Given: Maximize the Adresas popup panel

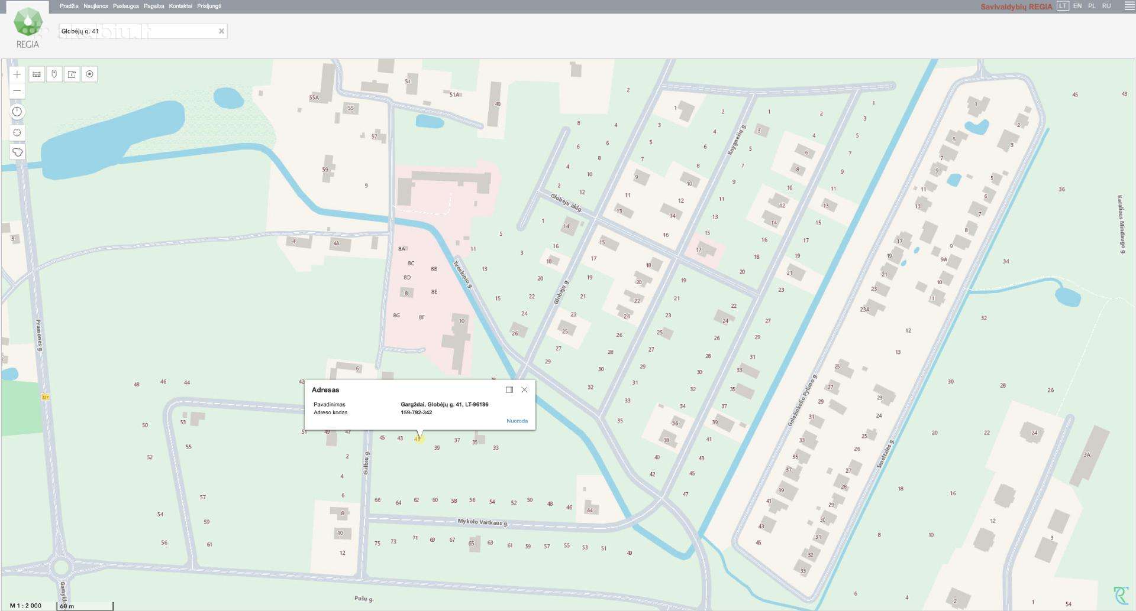Looking at the screenshot, I should [509, 390].
